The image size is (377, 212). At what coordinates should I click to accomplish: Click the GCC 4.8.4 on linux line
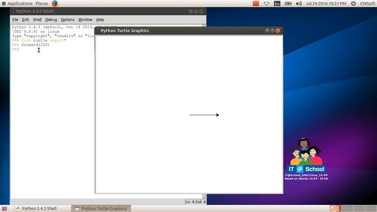coord(35,31)
